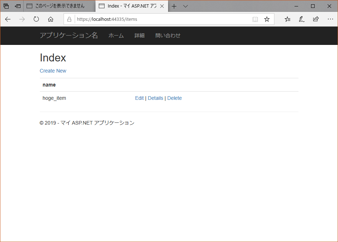Viewport: 338px width, 242px height.
Task: Edit the hoge_item entry
Action: click(139, 98)
